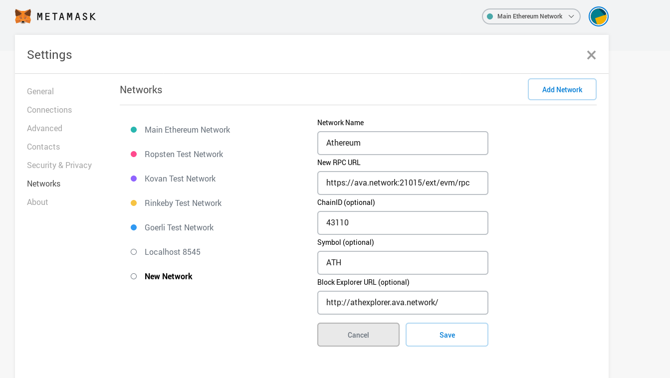Select Main Ethereum Network in list
The height and width of the screenshot is (378, 670).
[187, 130]
